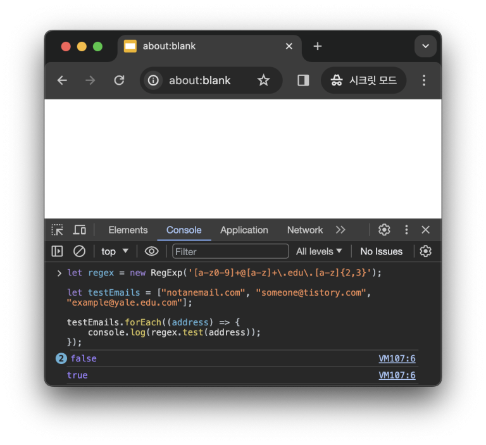Click the true console output
The width and height of the screenshot is (486, 445).
[x=77, y=375]
